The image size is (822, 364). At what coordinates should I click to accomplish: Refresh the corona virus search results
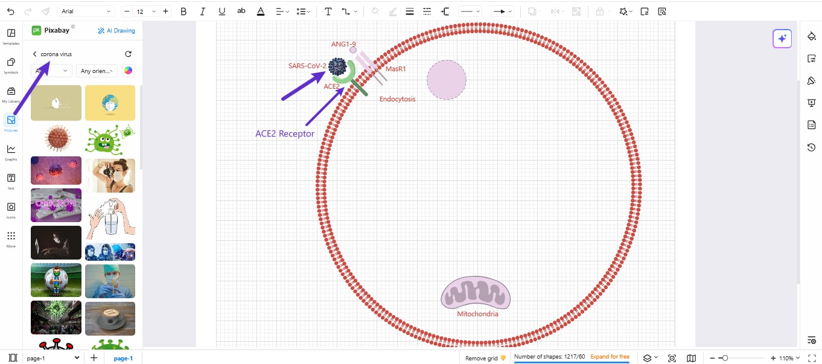click(128, 54)
